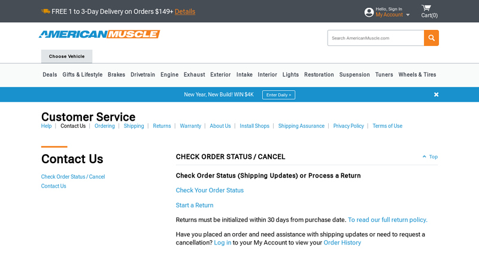Image resolution: width=479 pixels, height=269 pixels.
Task: Open the shopping cart icon
Action: point(426,8)
